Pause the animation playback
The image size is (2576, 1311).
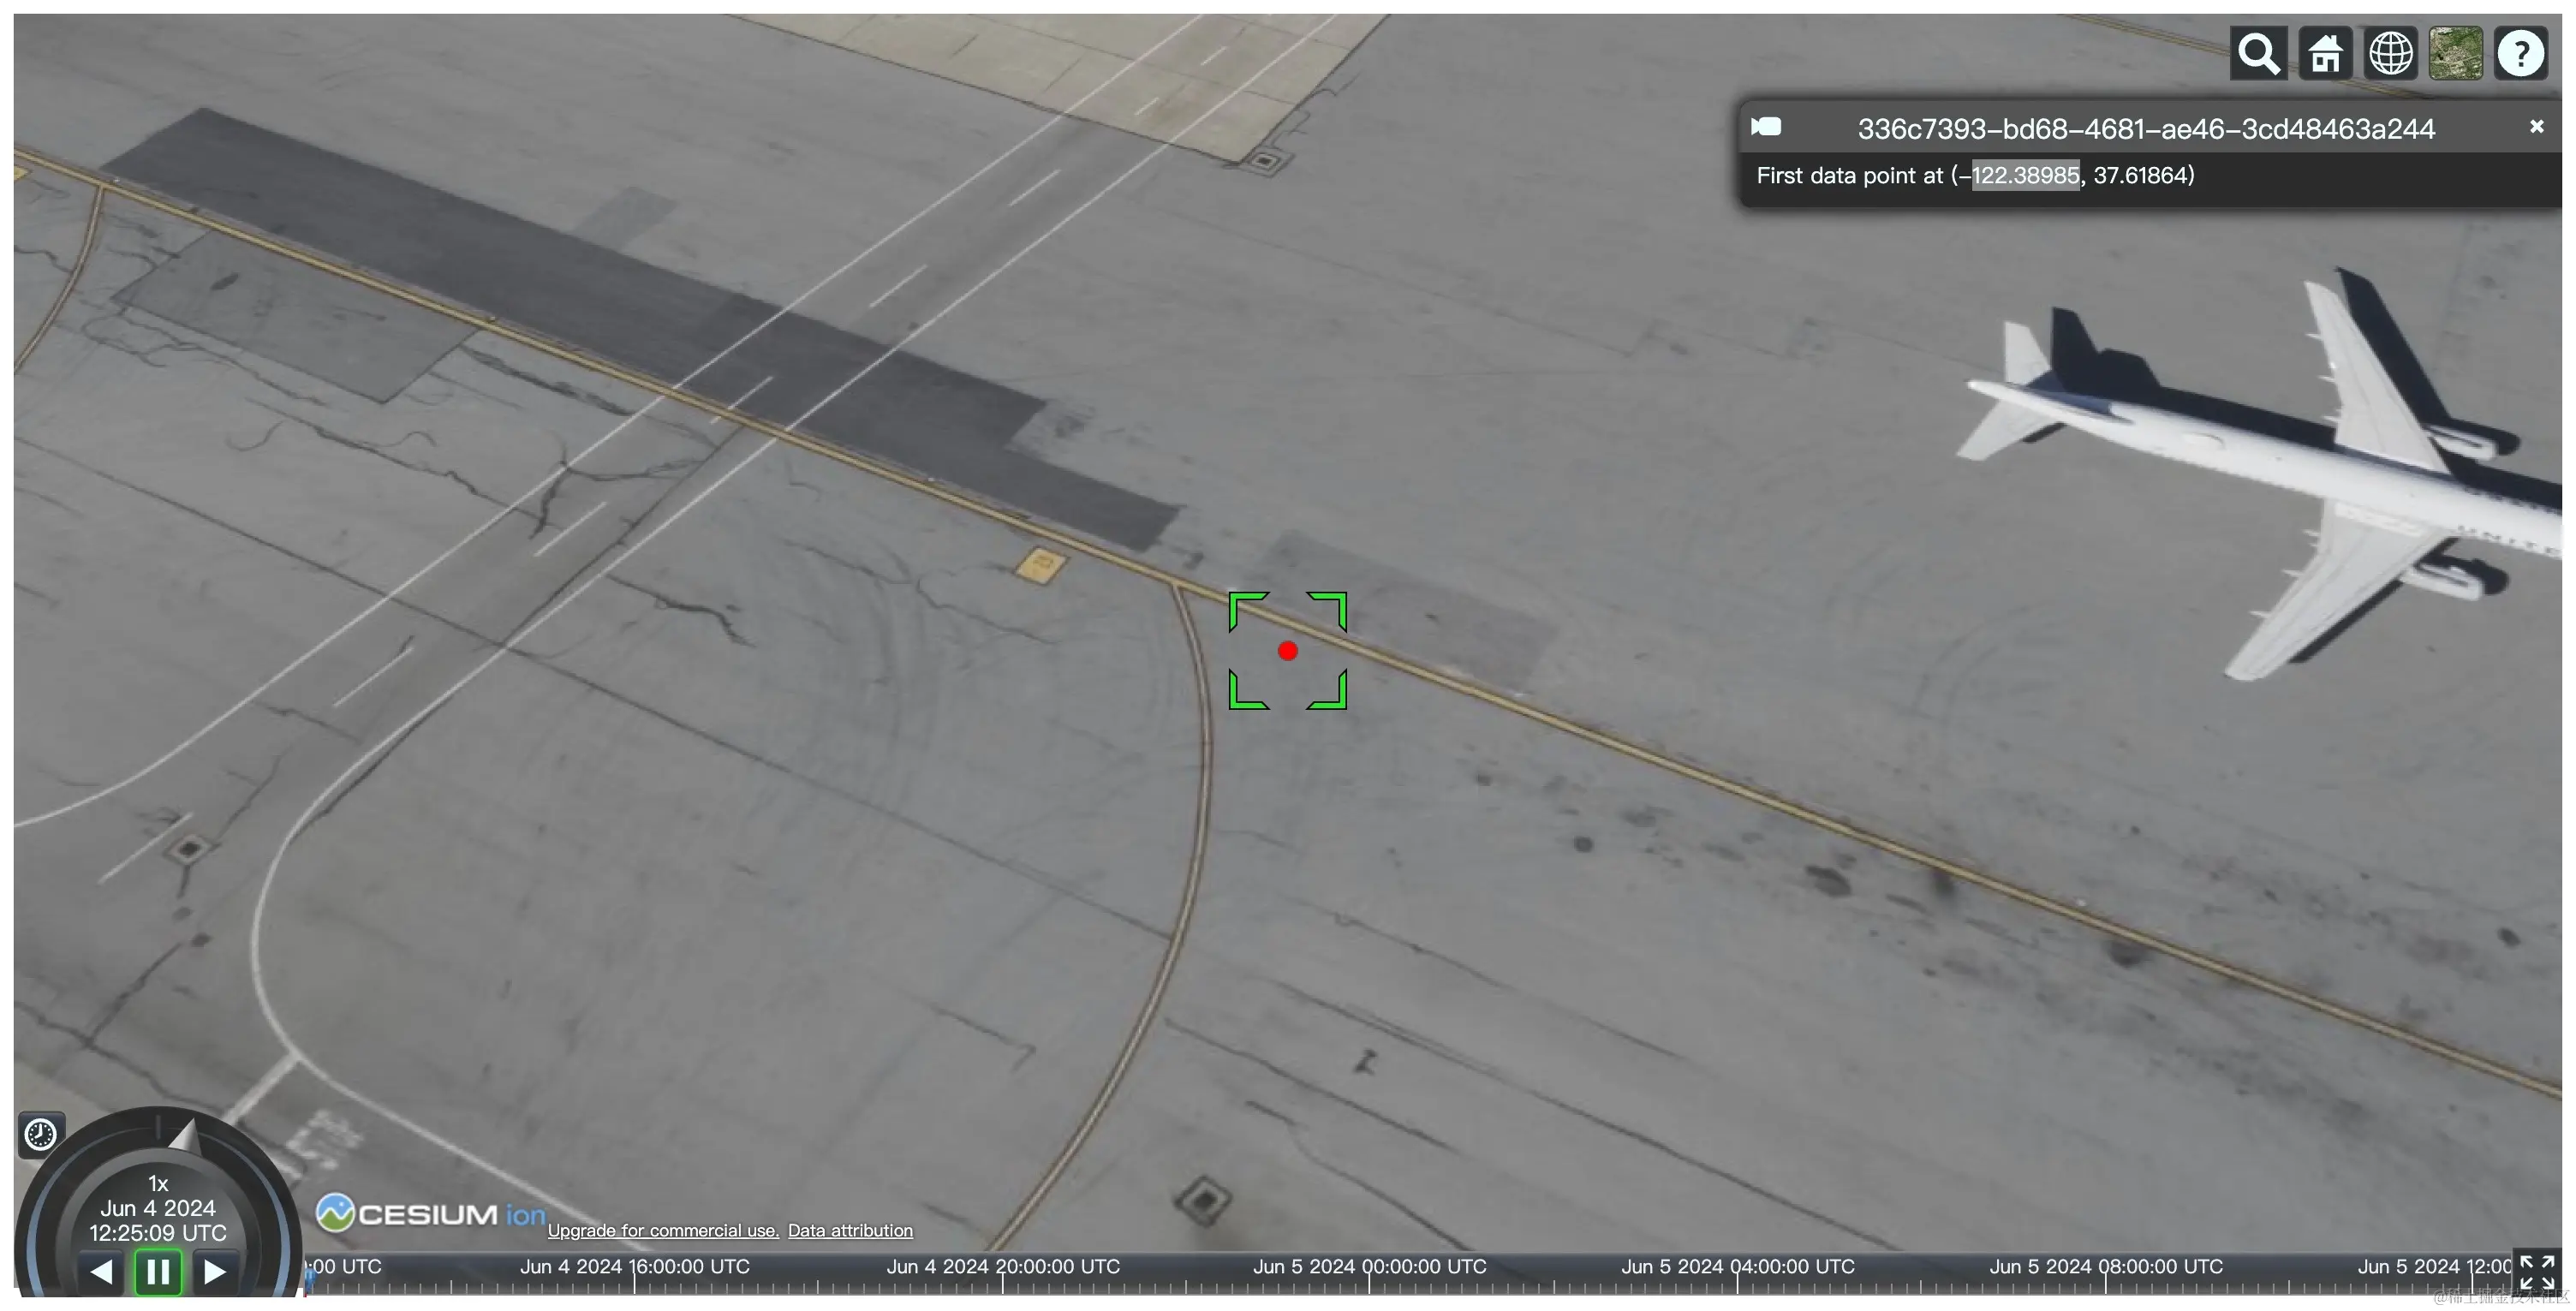pyautogui.click(x=158, y=1272)
